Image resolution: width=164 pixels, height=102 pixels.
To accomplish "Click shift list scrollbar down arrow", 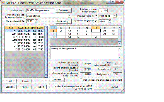I will tap(46, 76).
